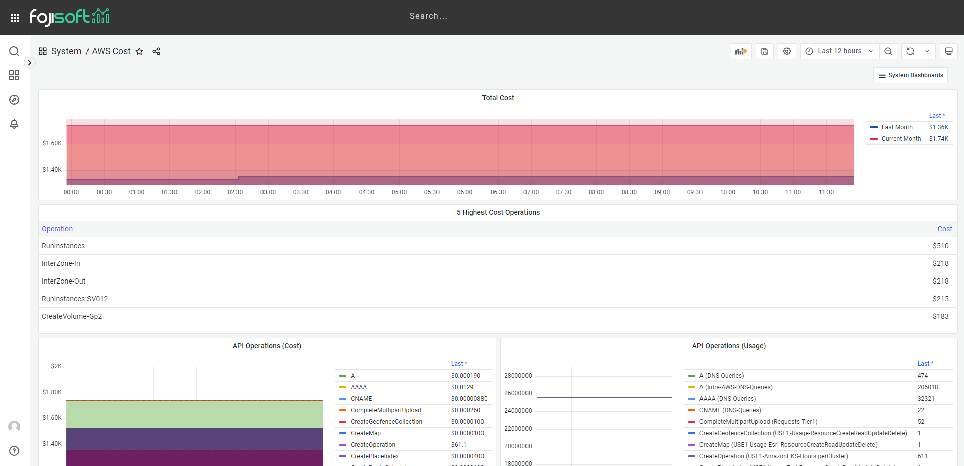Image resolution: width=964 pixels, height=466 pixels.
Task: Click the Add panel icon
Action: pyautogui.click(x=741, y=51)
